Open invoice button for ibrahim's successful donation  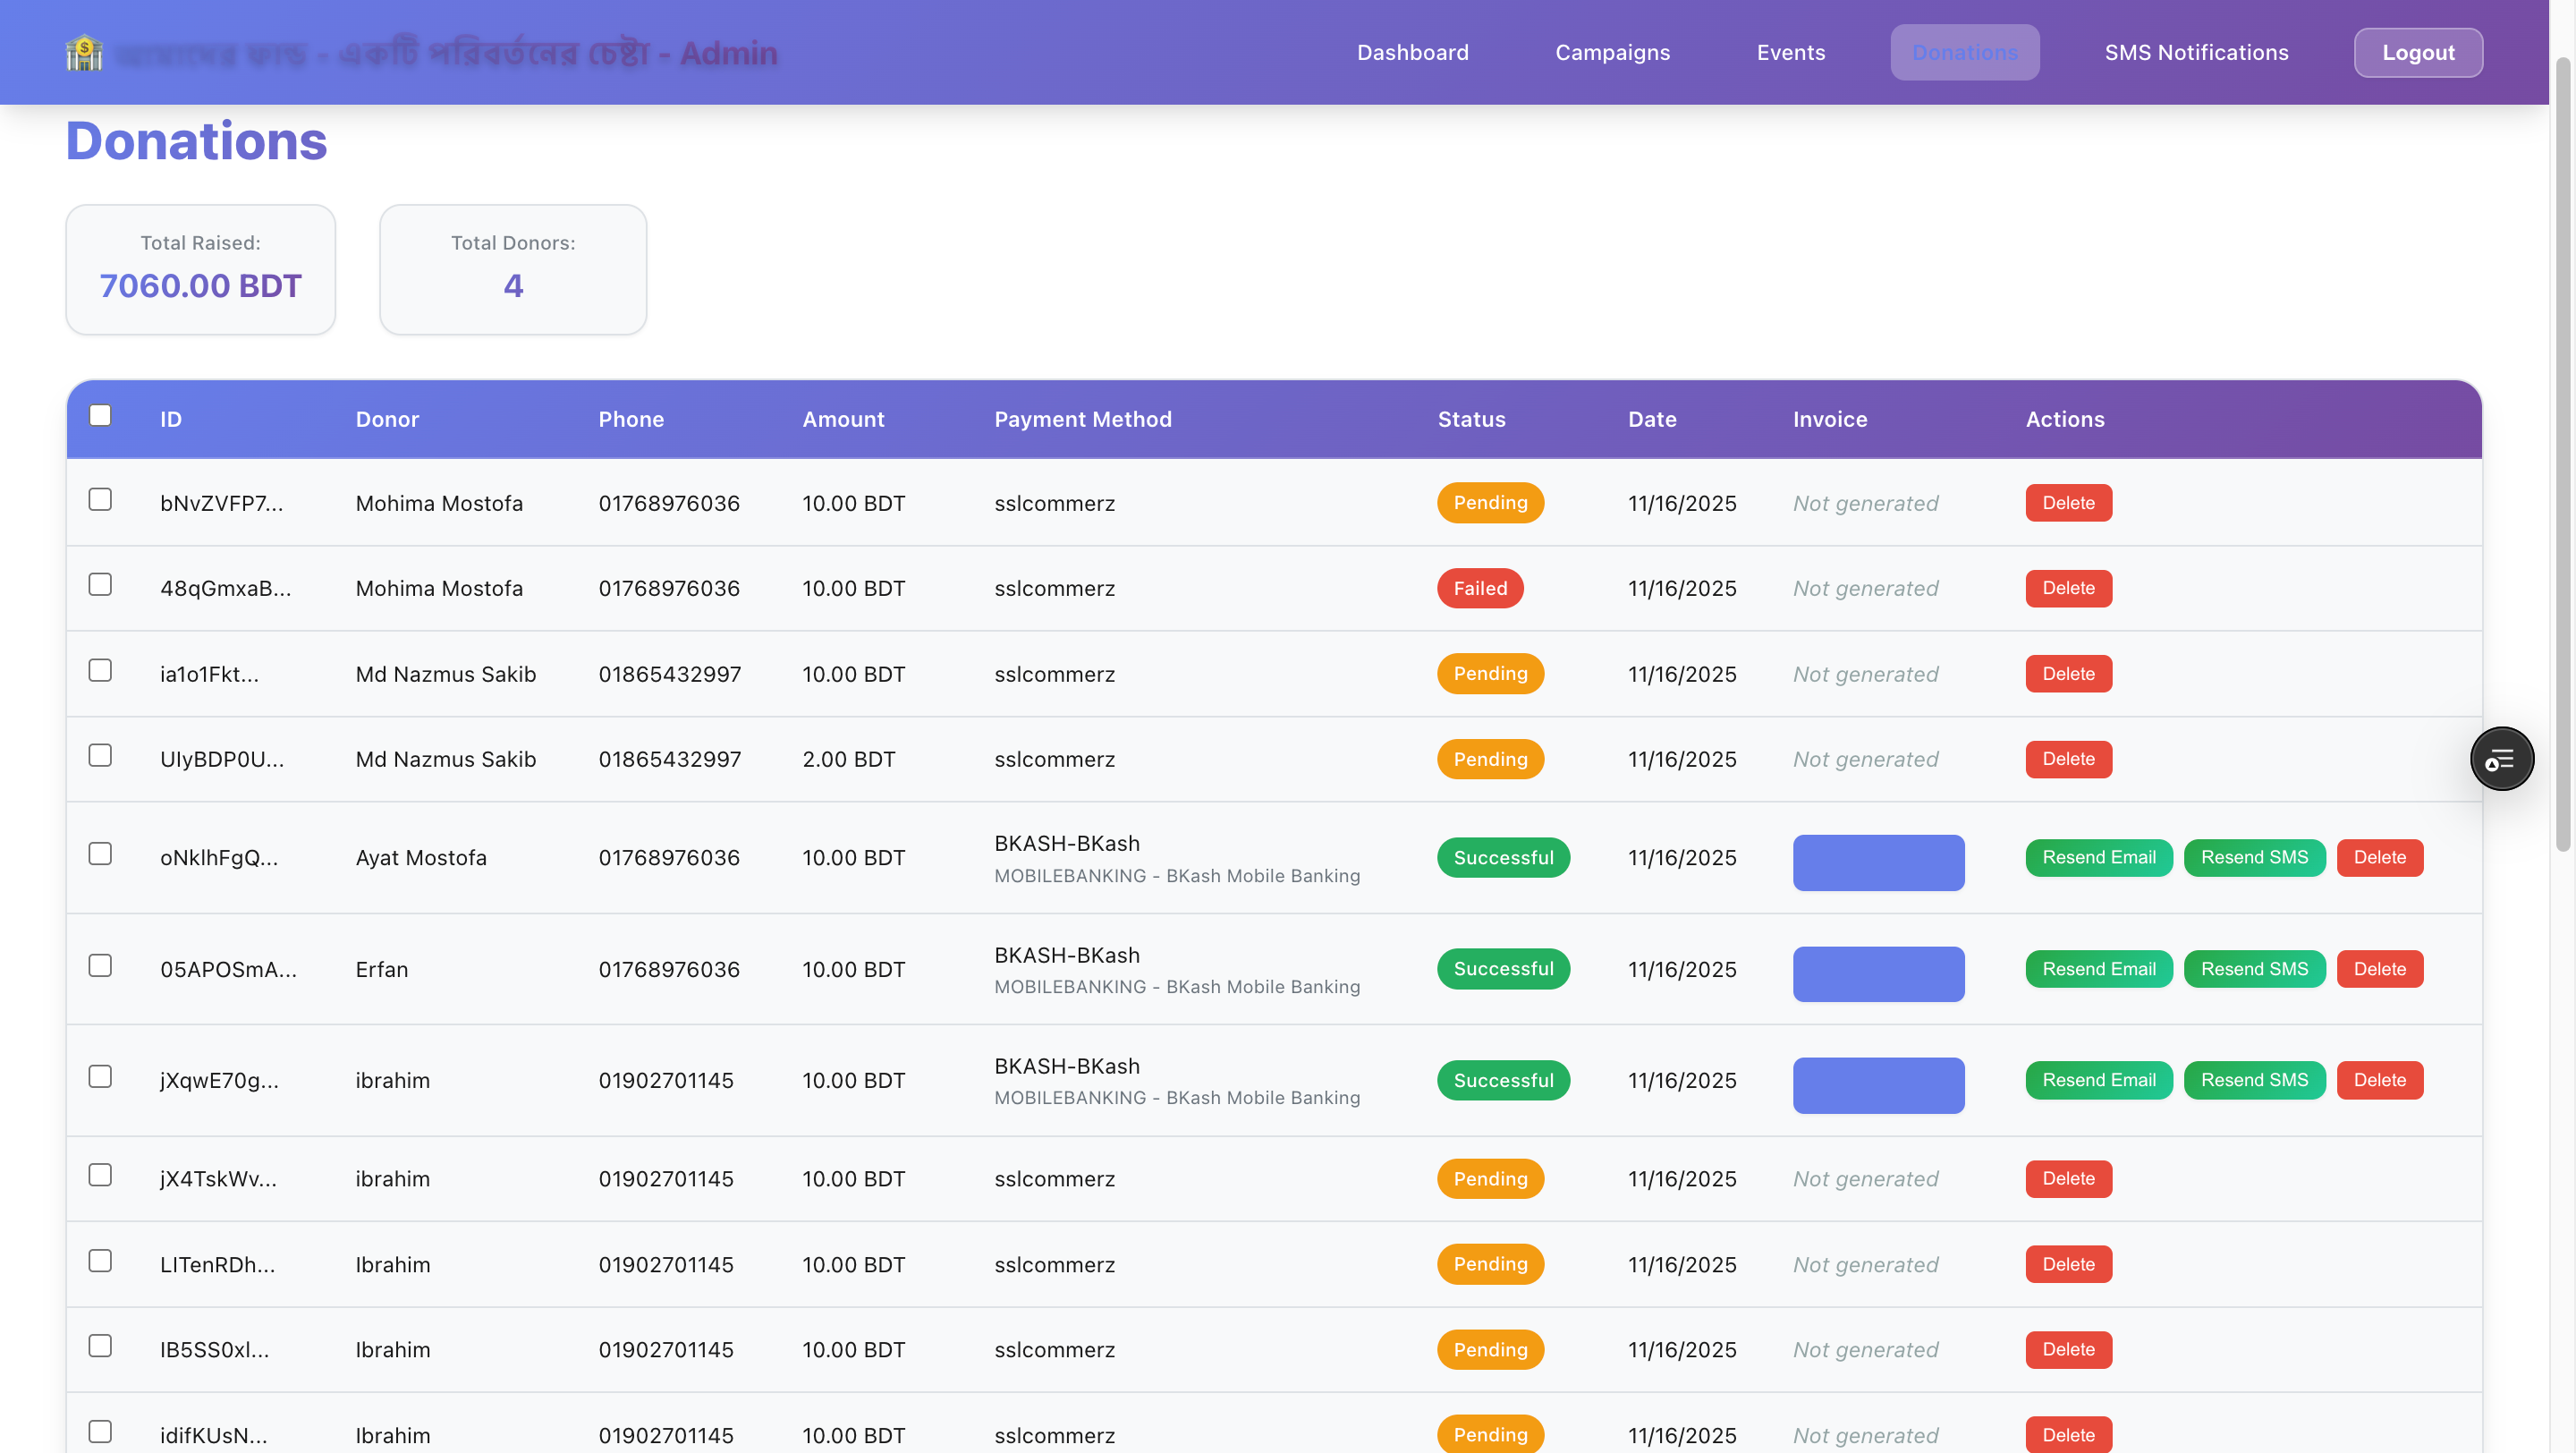(x=1878, y=1086)
